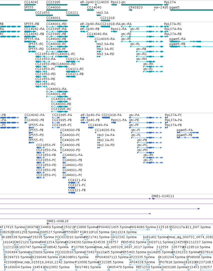213x271 pixels.
Task: Click the GH11324.3prime EST label
Action: pyautogui.click(x=124, y=232)
